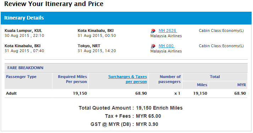Click Review Your Itinerary and Price heading
Image resolution: width=253 pixels, height=133 pixels.
[54, 4]
